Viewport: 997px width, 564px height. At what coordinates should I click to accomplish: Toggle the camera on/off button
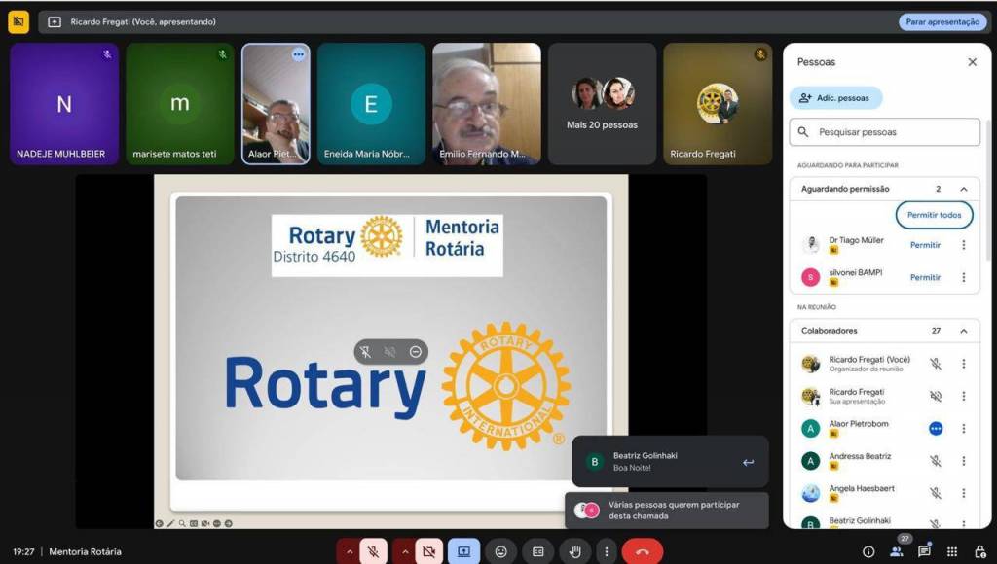pyautogui.click(x=427, y=551)
